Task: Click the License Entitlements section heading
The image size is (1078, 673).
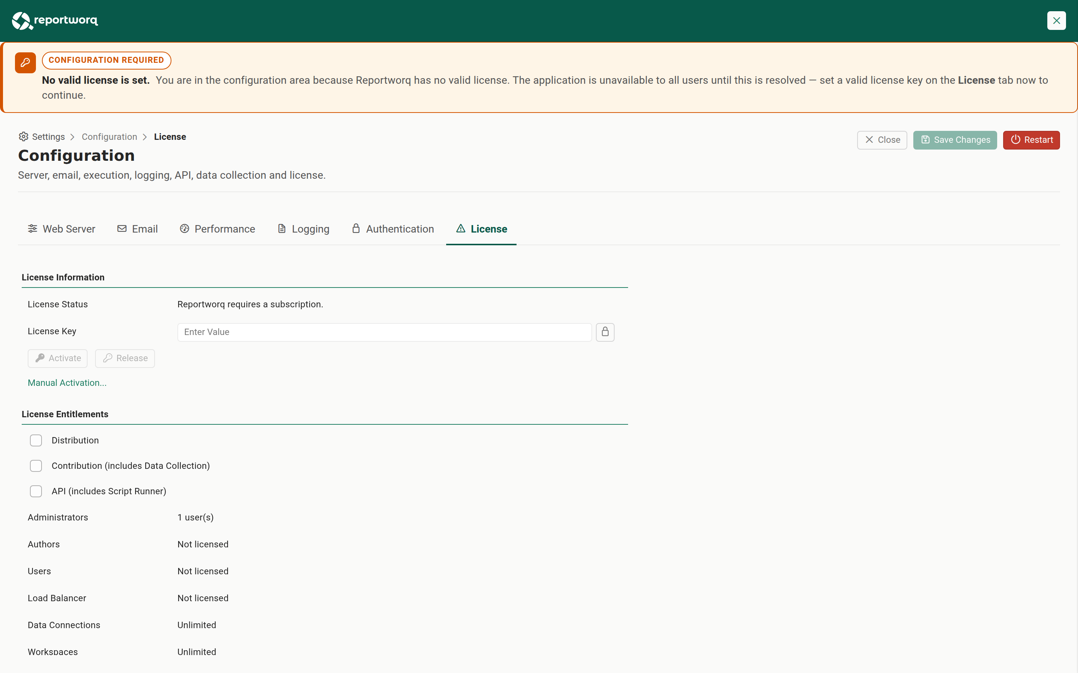Action: point(65,414)
